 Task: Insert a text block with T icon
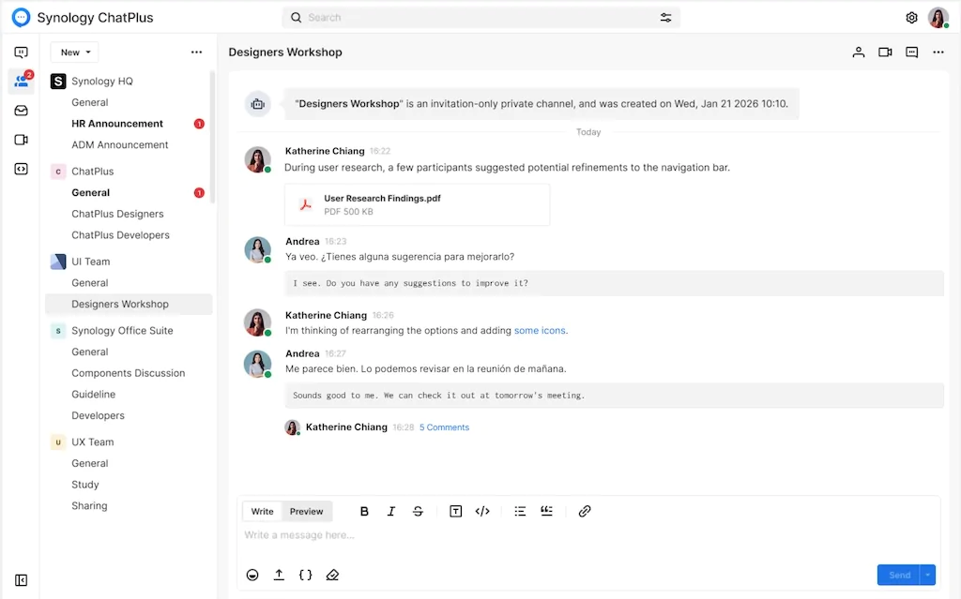tap(455, 512)
